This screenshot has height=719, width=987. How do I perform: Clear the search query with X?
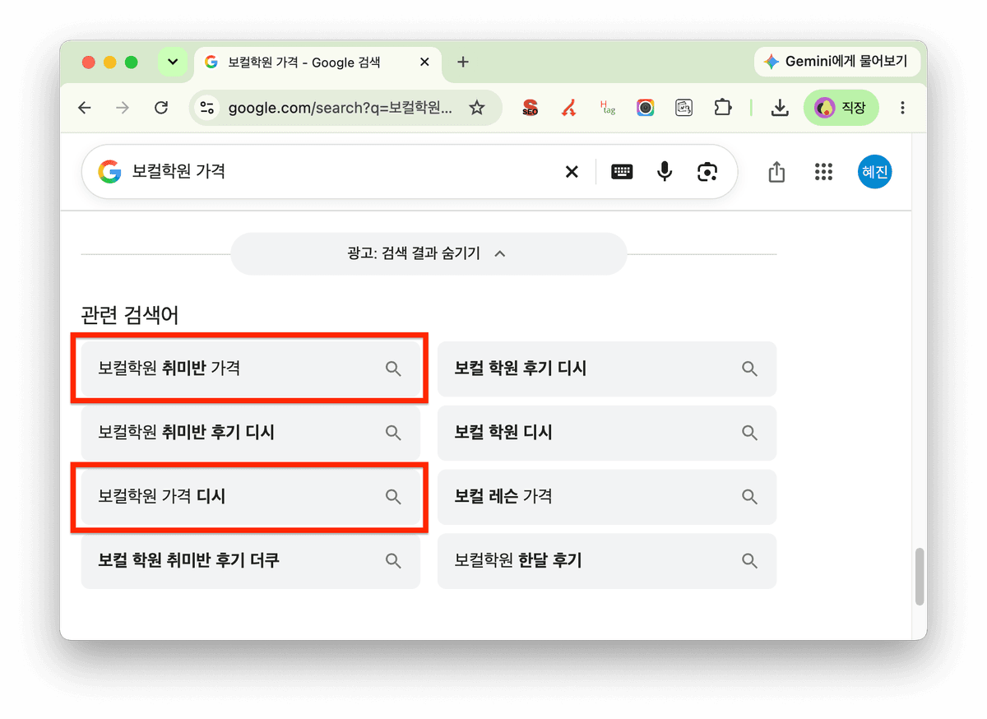[x=572, y=172]
